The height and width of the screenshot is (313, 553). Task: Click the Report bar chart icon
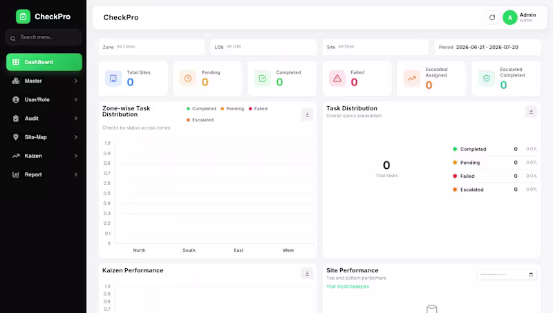pyautogui.click(x=16, y=174)
